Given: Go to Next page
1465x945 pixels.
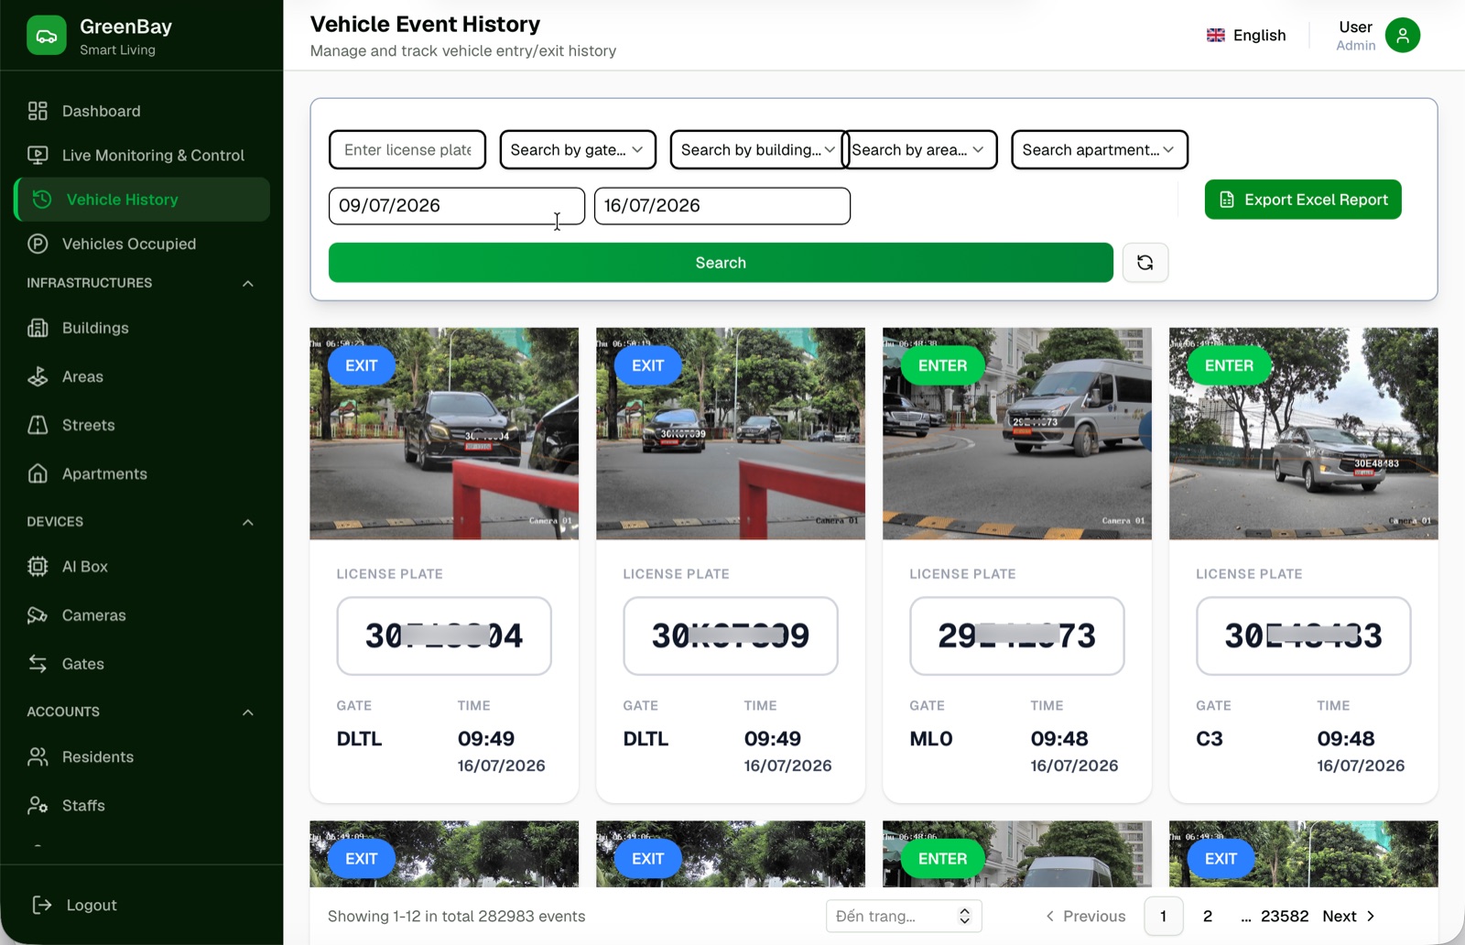Looking at the screenshot, I should (x=1349, y=916).
